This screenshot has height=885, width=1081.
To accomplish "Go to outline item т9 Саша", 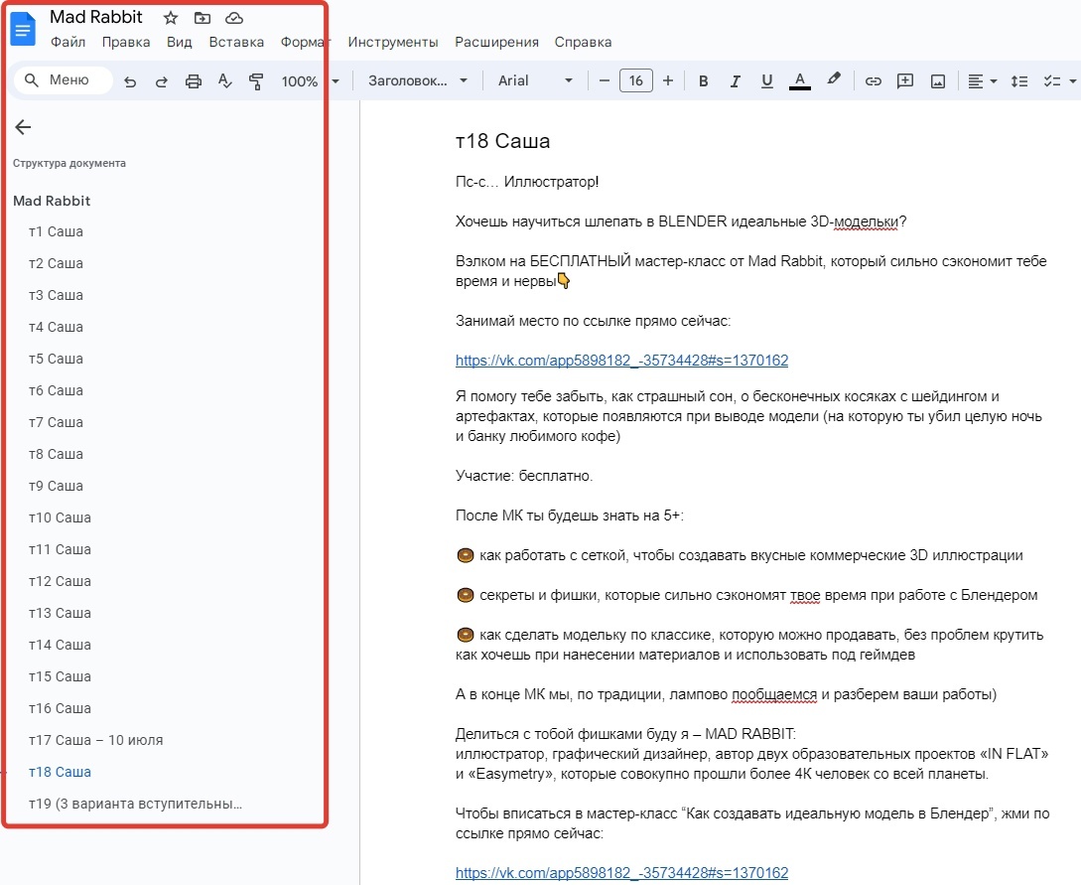I will 56,486.
